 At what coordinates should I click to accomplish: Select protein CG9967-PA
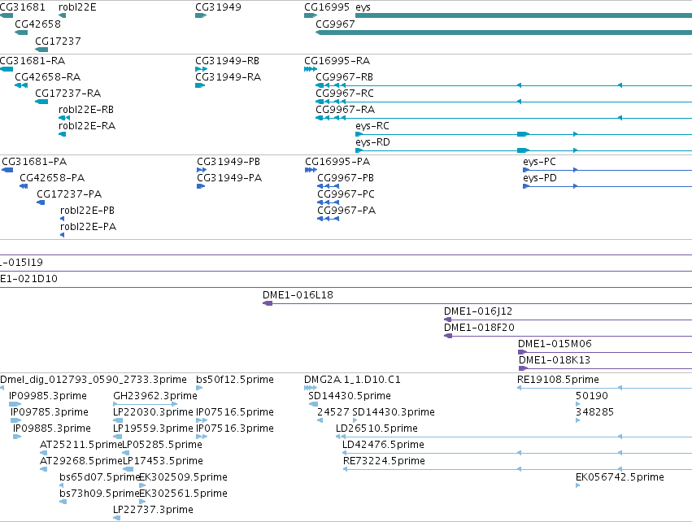[x=346, y=211]
